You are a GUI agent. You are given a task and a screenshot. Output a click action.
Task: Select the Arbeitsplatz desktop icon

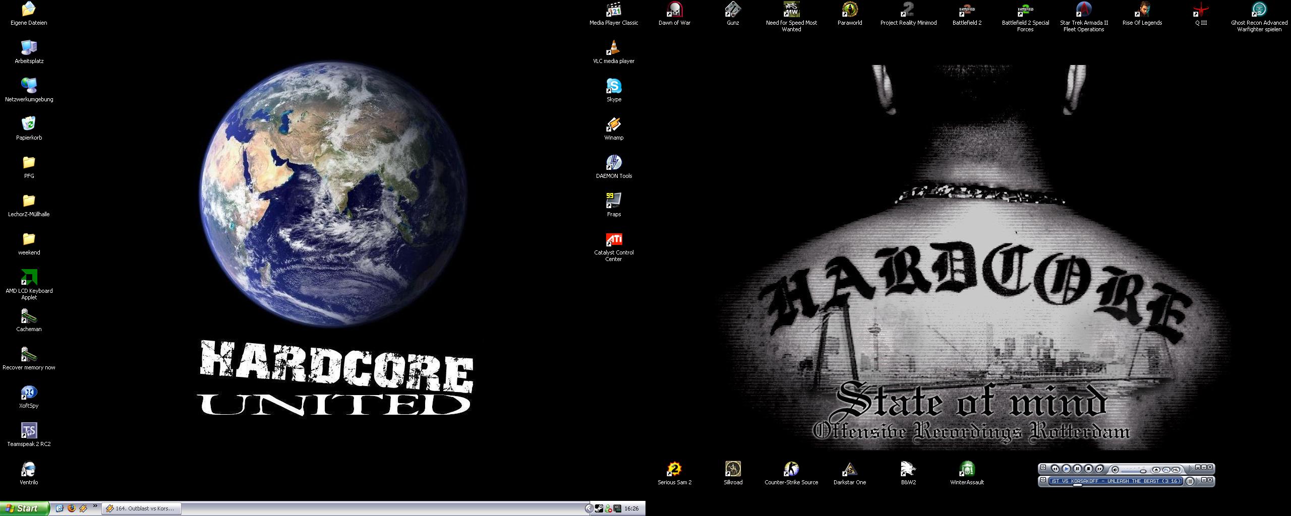(x=29, y=52)
